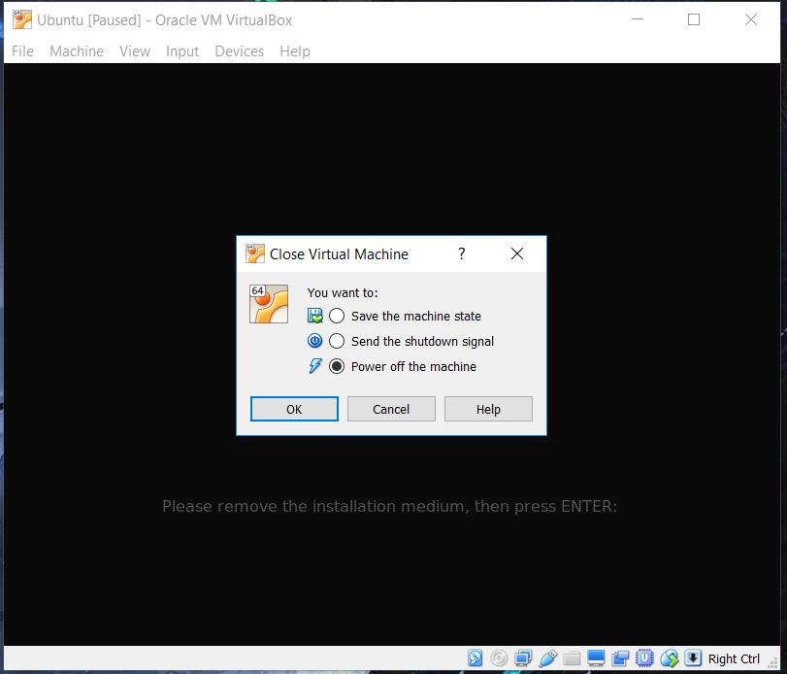
Task: Close the Close Virtual Machine dialog
Action: [517, 253]
